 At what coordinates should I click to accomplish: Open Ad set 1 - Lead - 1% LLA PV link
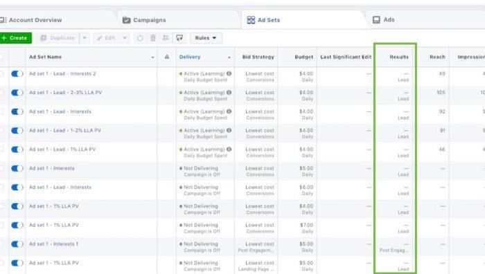point(62,149)
